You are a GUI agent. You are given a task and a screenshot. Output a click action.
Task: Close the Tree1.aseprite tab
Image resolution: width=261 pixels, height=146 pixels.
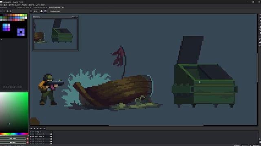pos(46,7)
